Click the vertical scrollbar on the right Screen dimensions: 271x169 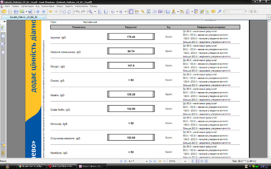click(269, 88)
